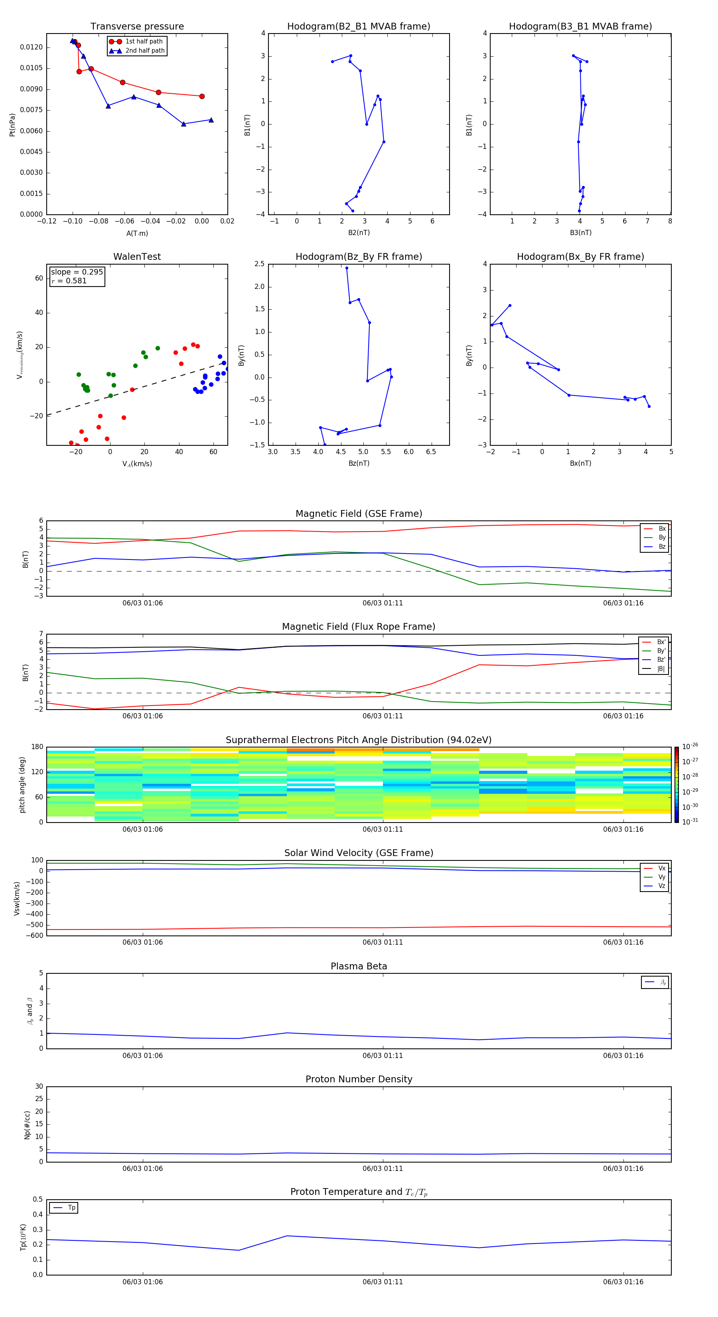Click the 'Pt(nPa)' y-axis label
Screen dimensions: 718x1317
click(12, 125)
